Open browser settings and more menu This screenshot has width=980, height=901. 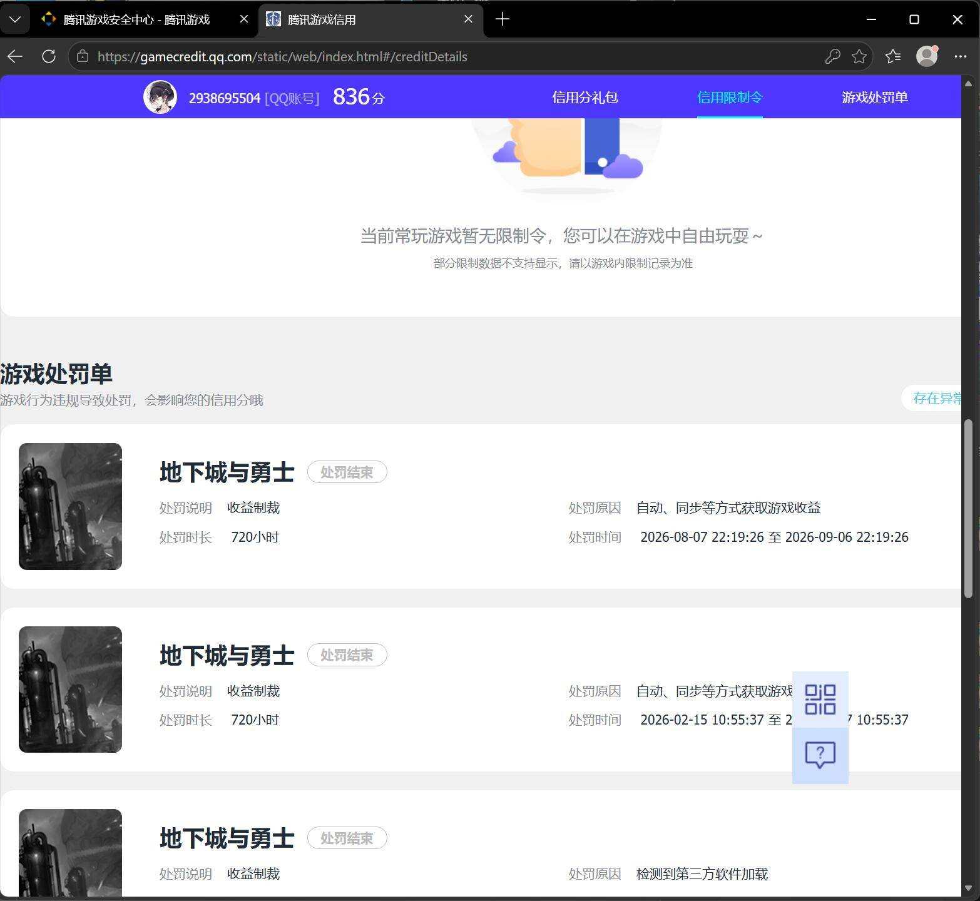pos(961,56)
